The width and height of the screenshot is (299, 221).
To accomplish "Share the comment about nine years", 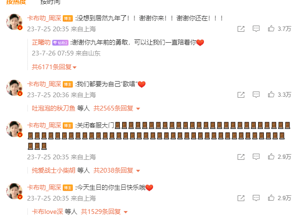I will click(241, 29).
